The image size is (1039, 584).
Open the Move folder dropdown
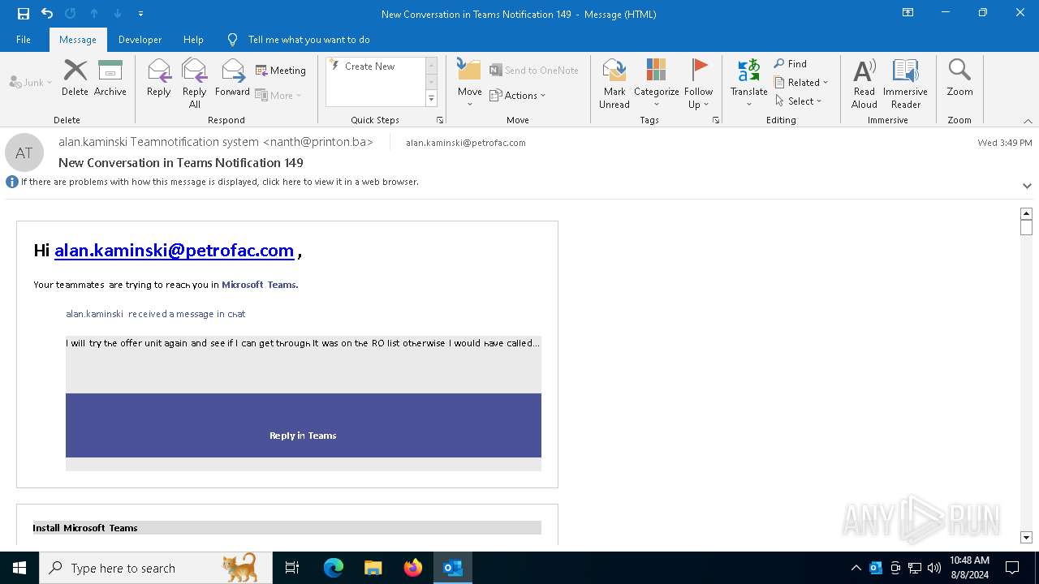coord(469,84)
